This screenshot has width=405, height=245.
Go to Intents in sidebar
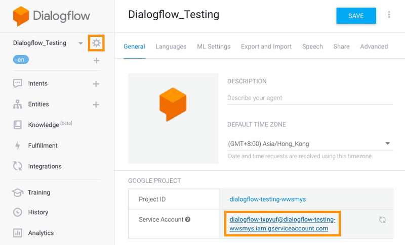point(37,83)
